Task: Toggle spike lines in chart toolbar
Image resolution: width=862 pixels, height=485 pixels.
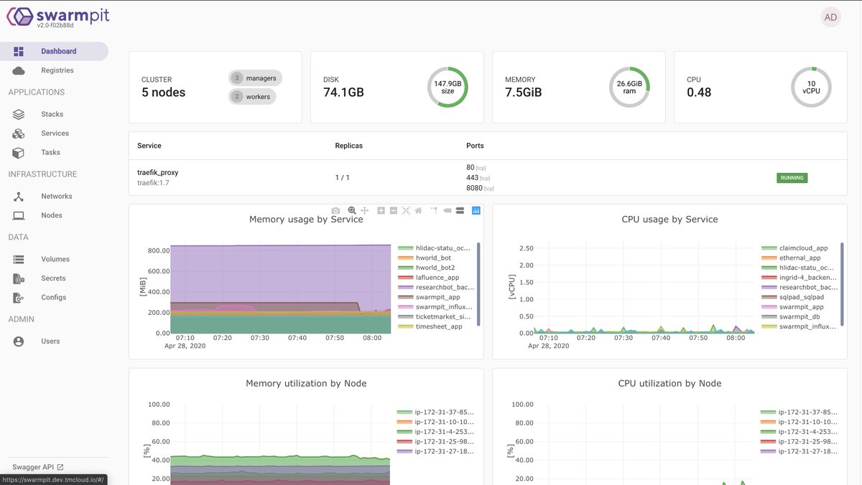Action: (434, 210)
